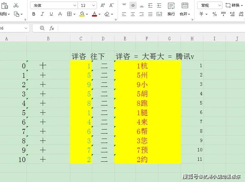The width and height of the screenshot is (245, 182).
Task: Click cell containing 腾讯v
Action: click(185, 56)
